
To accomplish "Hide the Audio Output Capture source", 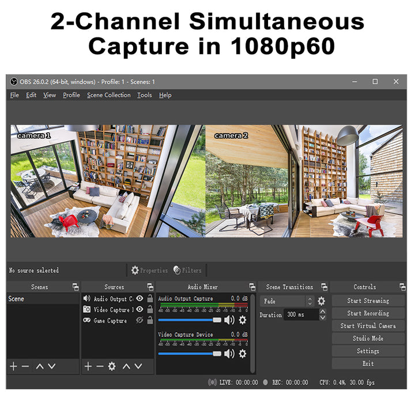I will pyautogui.click(x=139, y=299).
